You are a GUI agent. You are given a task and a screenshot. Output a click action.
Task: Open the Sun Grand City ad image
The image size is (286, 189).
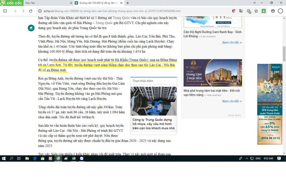[213, 73]
